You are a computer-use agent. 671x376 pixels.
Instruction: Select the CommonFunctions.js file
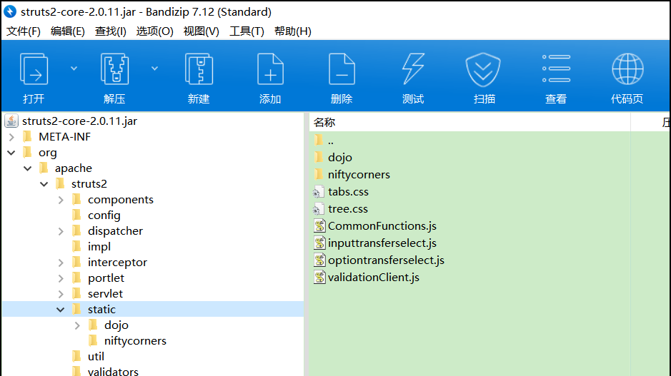(382, 225)
